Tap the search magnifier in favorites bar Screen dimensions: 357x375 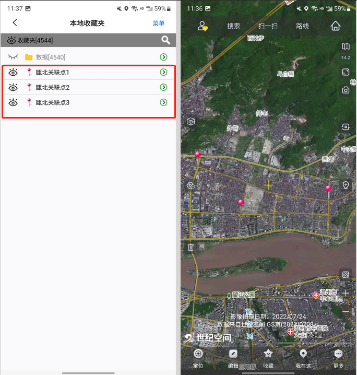(x=165, y=40)
